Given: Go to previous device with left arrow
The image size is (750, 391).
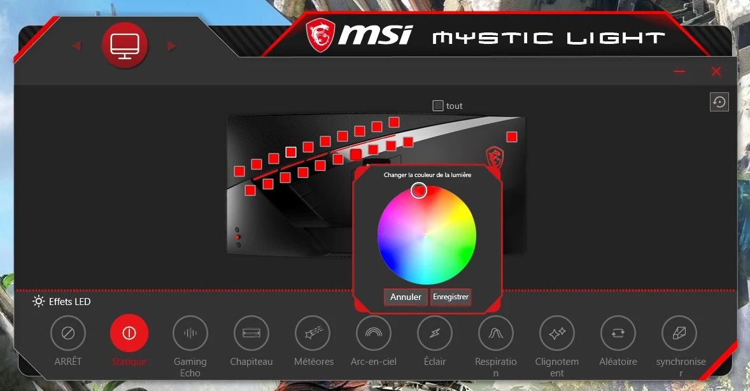Looking at the screenshot, I should 76,46.
